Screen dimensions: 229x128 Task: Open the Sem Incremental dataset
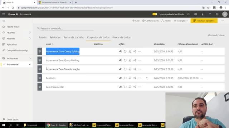pos(55,87)
